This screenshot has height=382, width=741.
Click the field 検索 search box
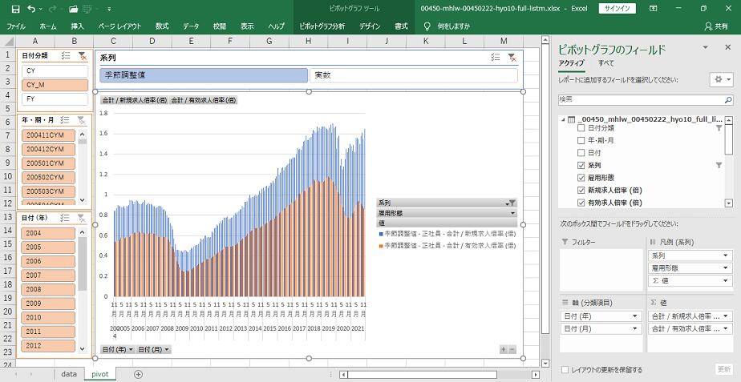coord(645,99)
